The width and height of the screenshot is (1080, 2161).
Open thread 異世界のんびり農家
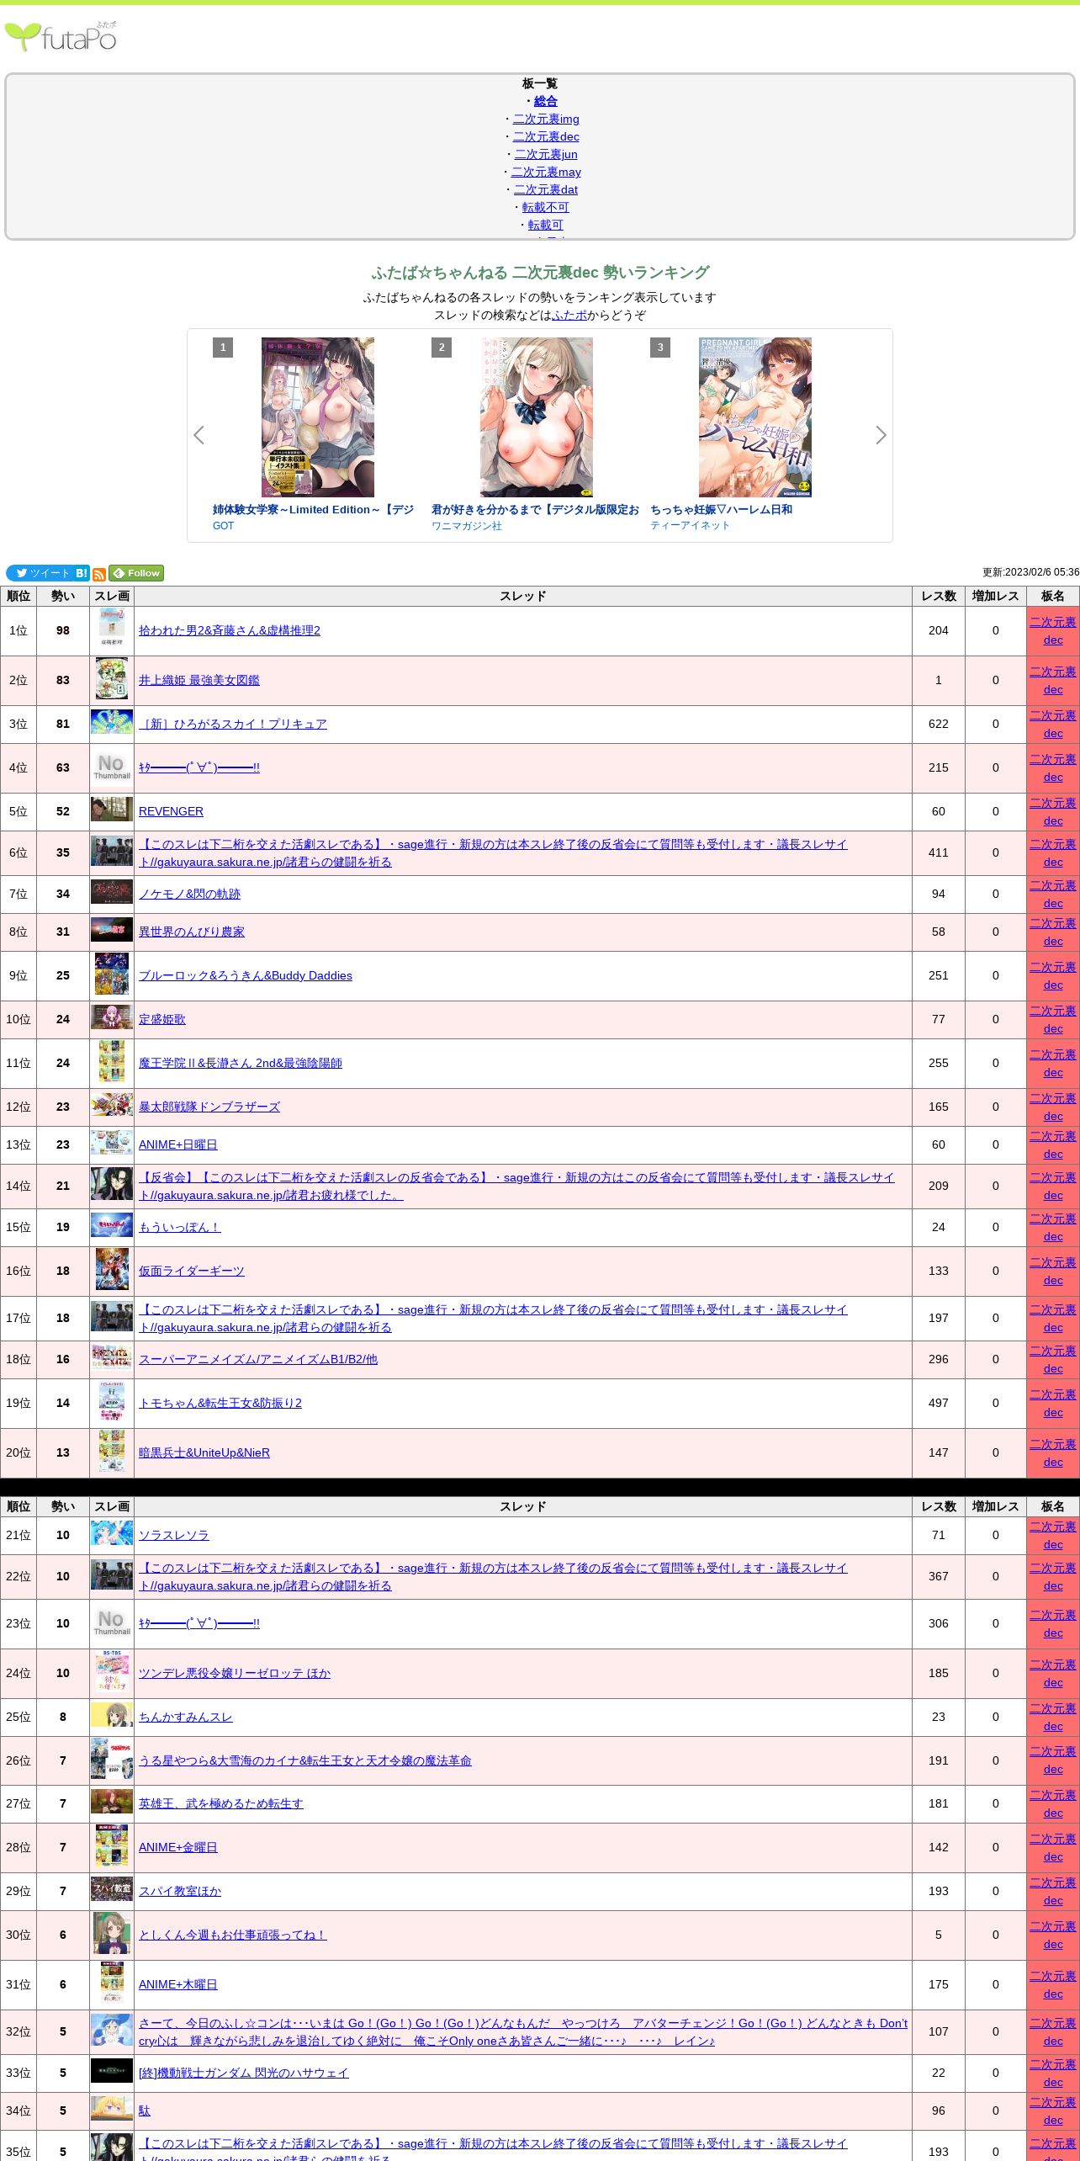click(x=192, y=932)
